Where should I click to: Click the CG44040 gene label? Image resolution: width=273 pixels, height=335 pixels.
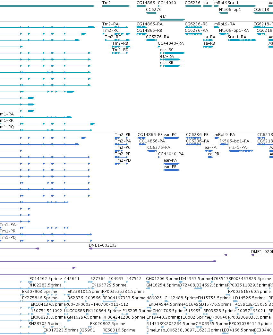(x=167, y=3)
